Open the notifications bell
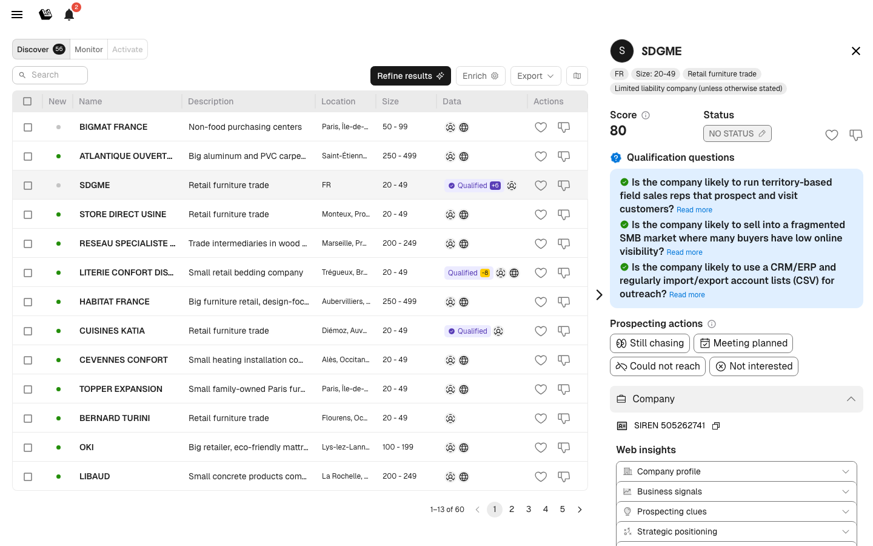 coord(69,15)
